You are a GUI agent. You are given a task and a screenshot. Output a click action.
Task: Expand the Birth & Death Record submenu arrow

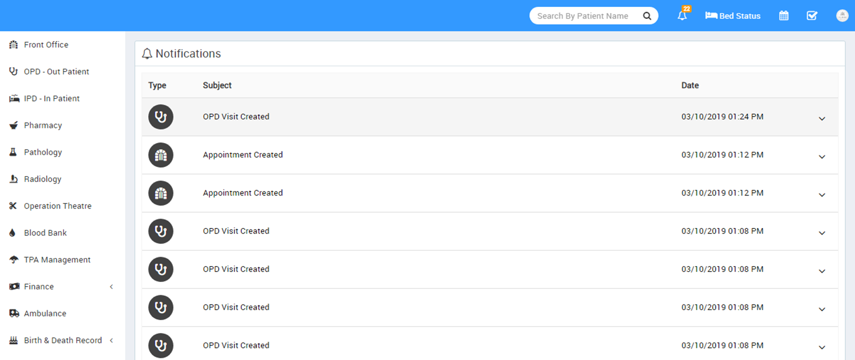pos(111,340)
